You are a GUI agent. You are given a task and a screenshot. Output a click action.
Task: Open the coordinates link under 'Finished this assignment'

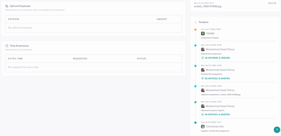[x=217, y=78]
